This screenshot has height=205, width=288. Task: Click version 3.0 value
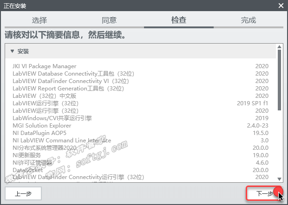(264, 141)
